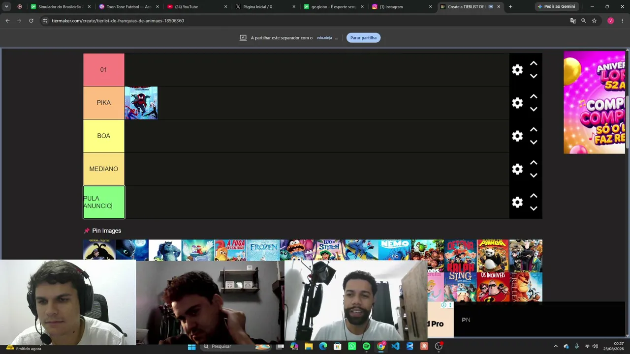Pick the A Fuga das Galinhas image

pyautogui.click(x=230, y=250)
